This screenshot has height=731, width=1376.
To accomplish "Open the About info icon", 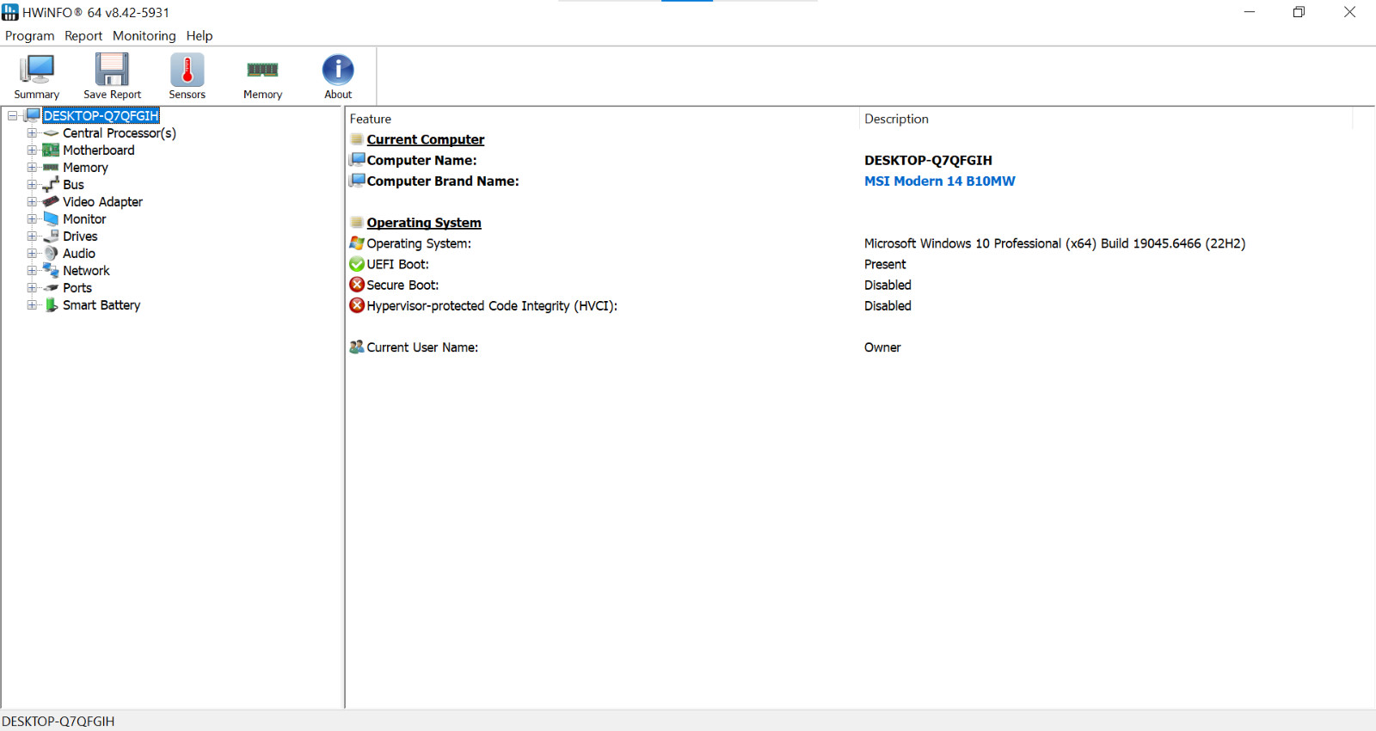I will click(338, 70).
